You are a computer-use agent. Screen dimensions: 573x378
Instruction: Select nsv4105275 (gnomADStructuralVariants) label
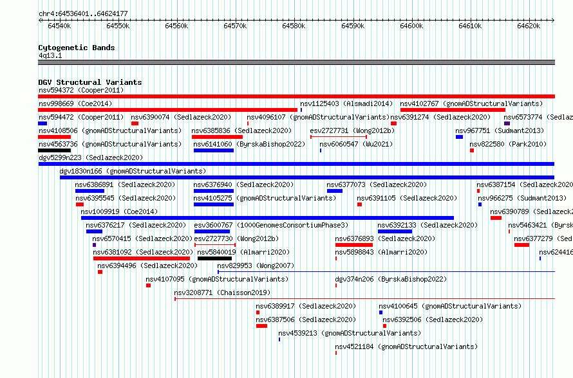tap(265, 198)
